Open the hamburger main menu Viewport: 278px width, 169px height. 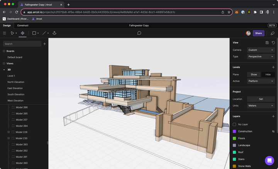point(4,33)
